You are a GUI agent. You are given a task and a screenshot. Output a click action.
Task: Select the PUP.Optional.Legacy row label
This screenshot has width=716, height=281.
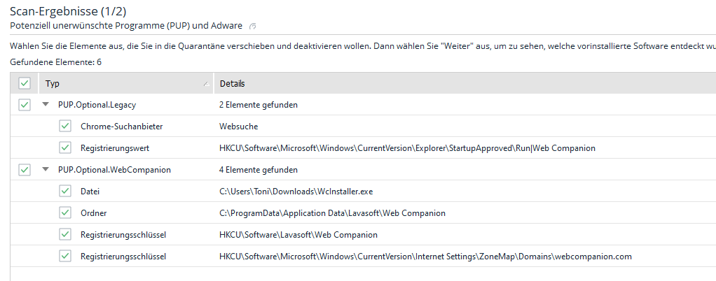tap(97, 105)
